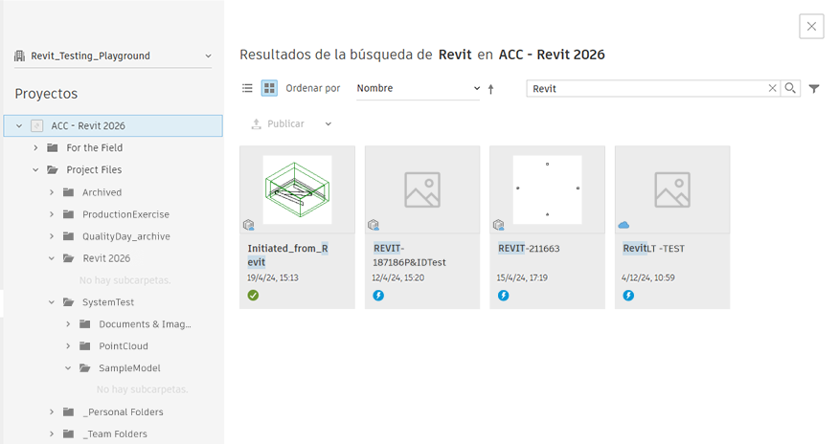Image resolution: width=839 pixels, height=444 pixels.
Task: Expand the QualityDay_archive folder
Action: tap(52, 236)
